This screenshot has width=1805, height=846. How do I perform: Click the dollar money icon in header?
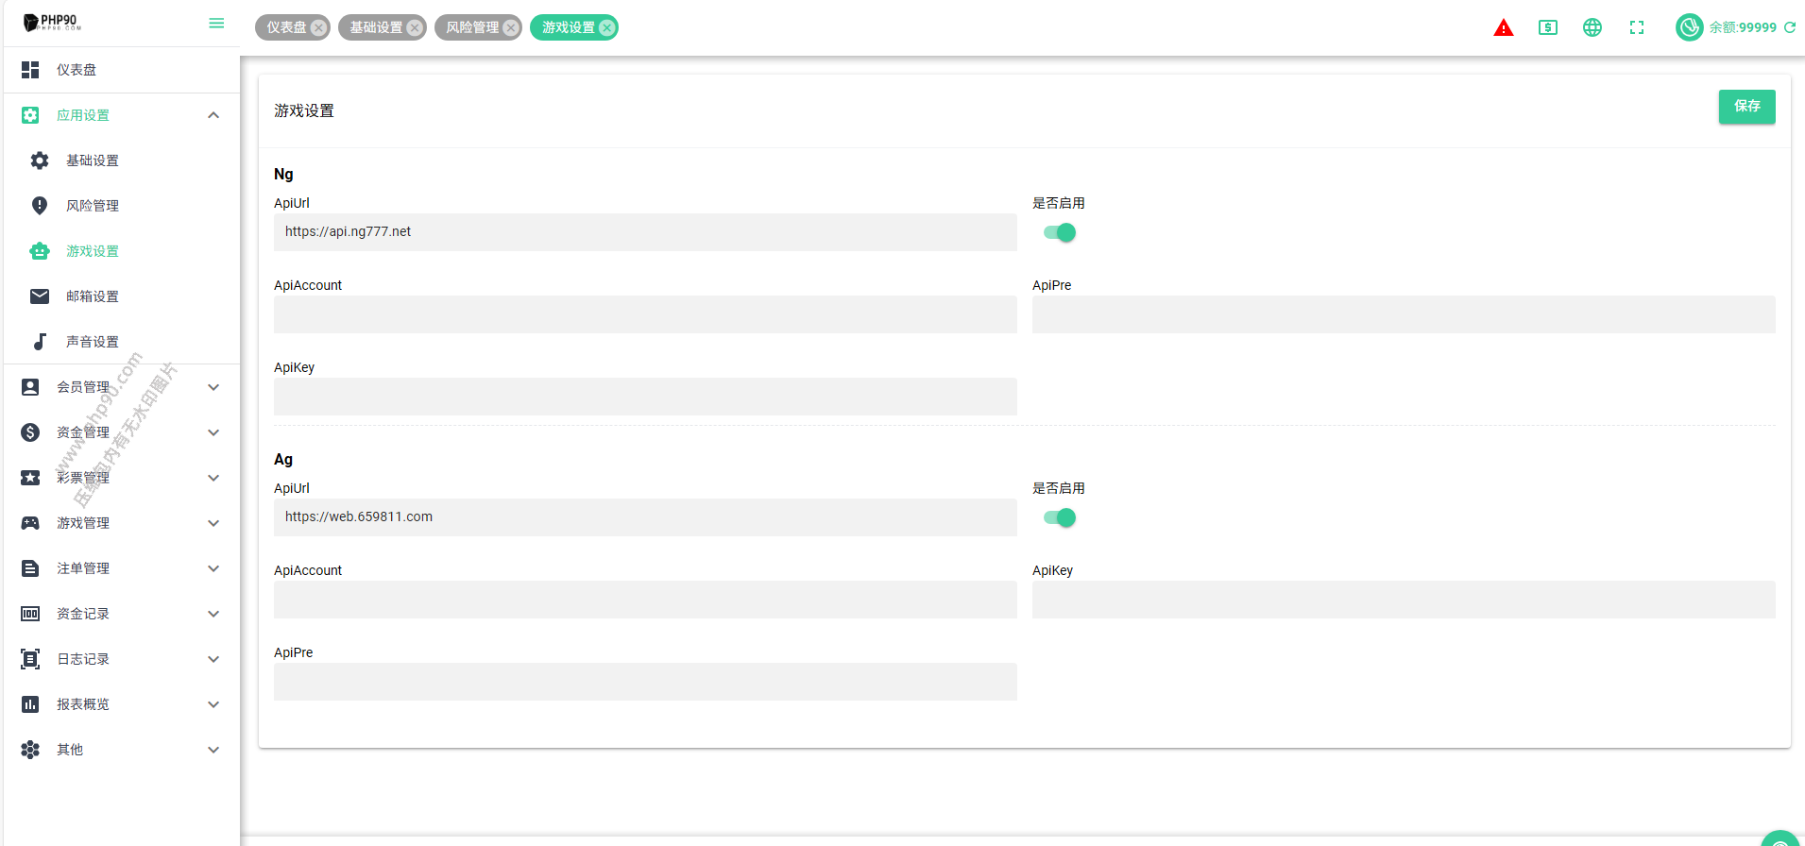coord(1547,28)
